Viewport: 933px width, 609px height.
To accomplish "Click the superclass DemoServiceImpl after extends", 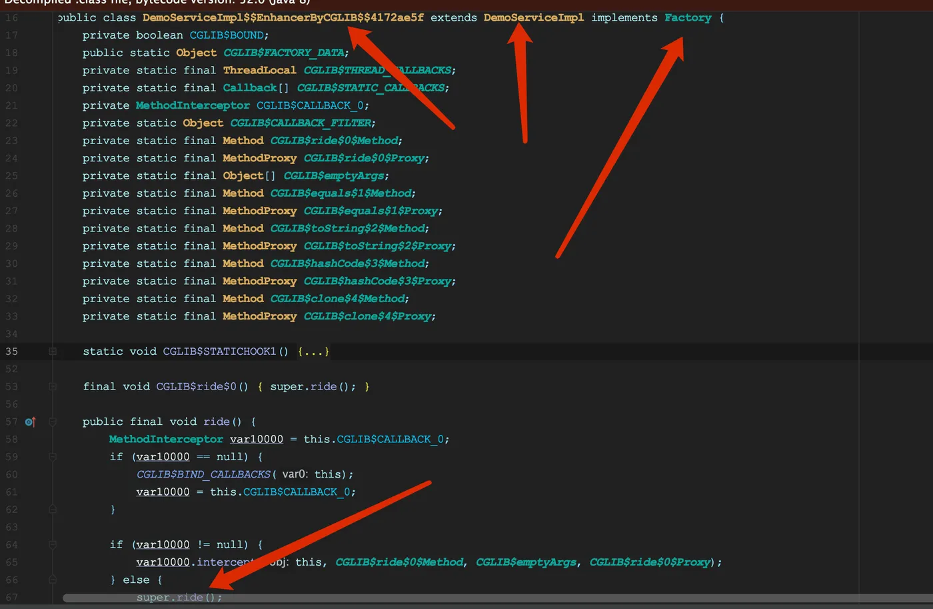I will point(534,17).
